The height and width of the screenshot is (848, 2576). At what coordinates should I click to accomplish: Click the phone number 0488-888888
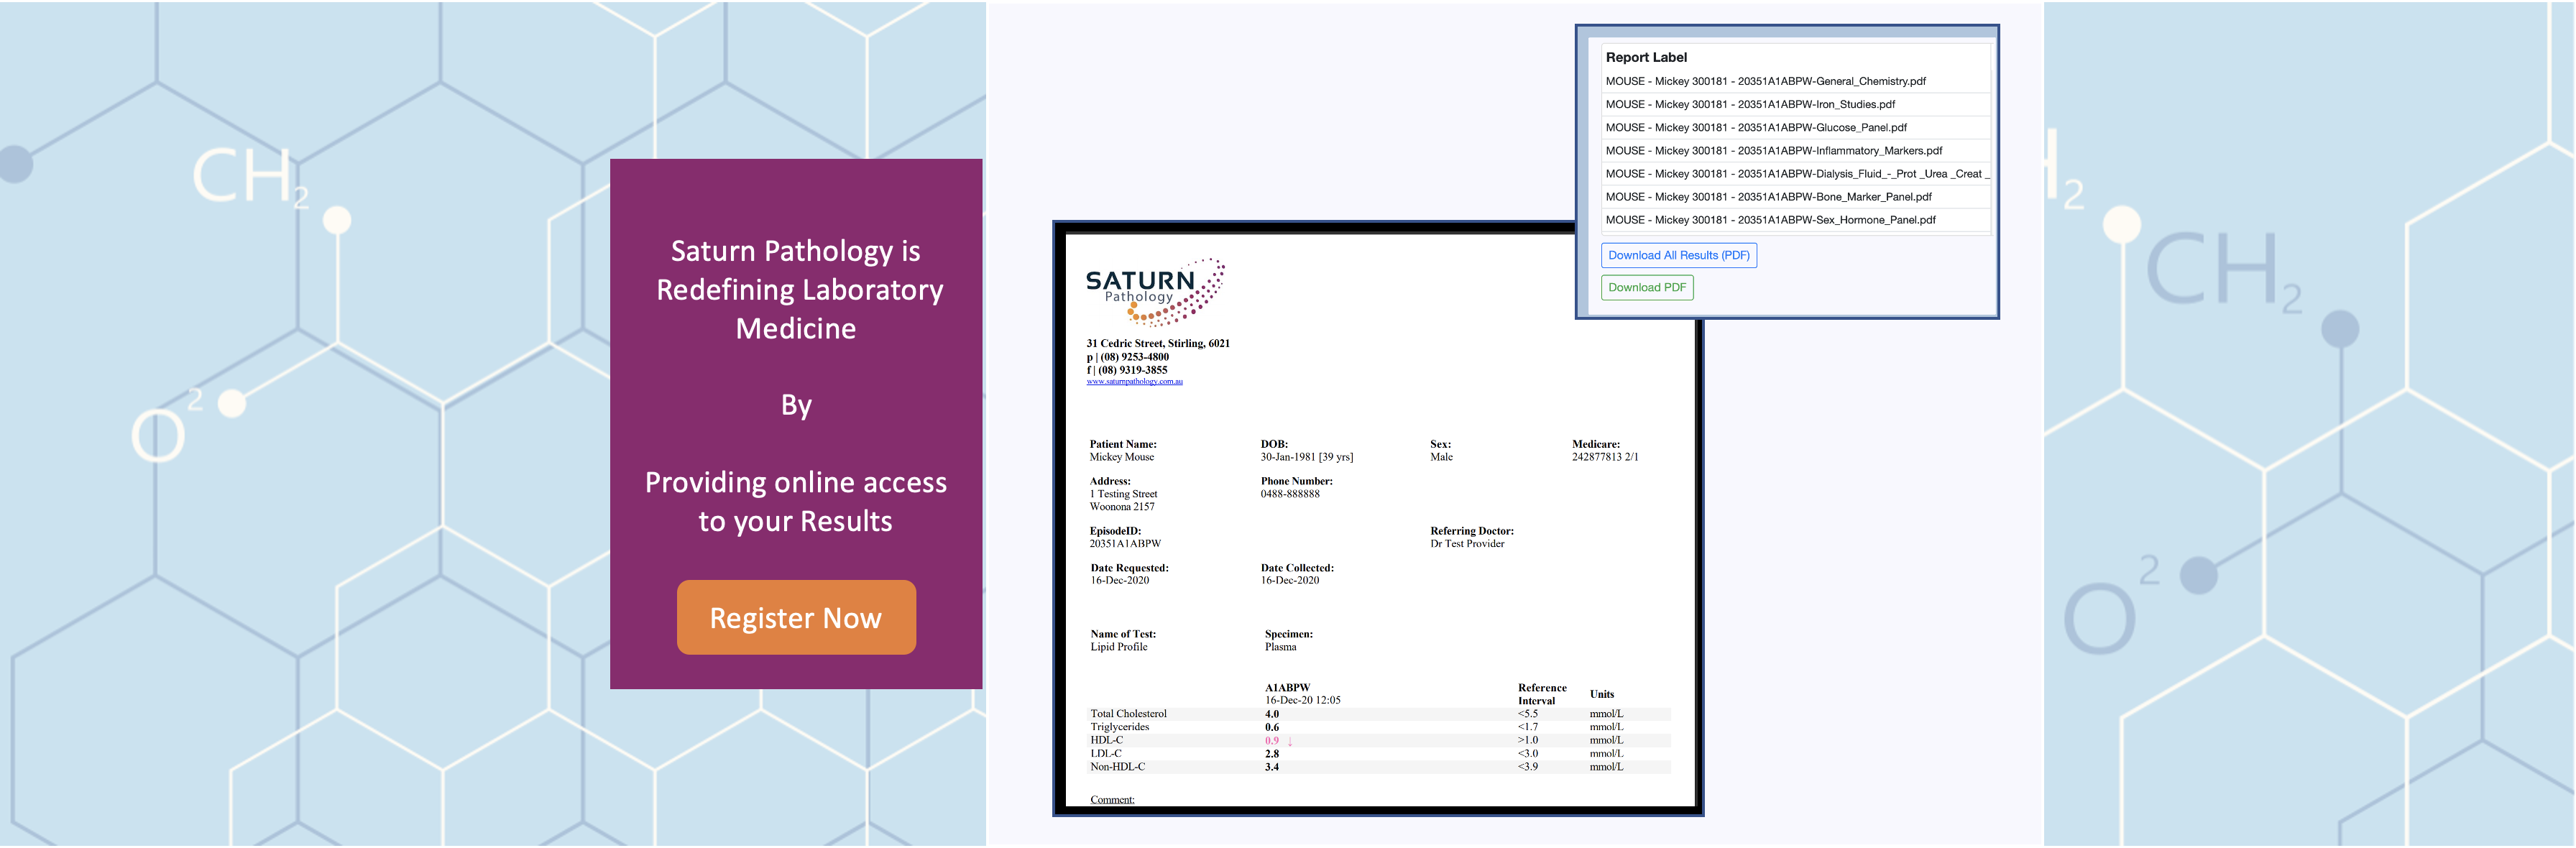tap(1290, 494)
